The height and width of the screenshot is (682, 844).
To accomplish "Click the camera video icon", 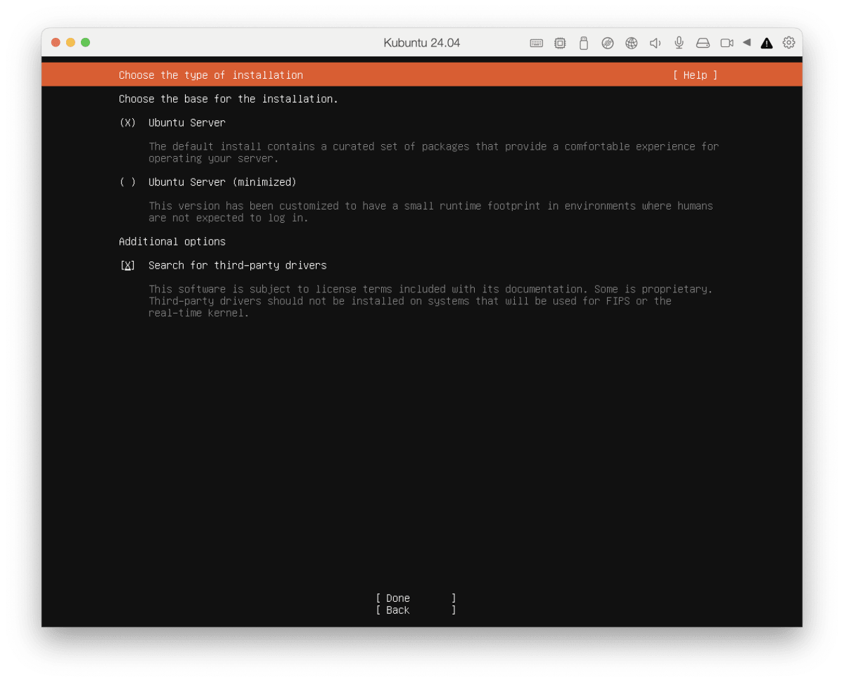I will tap(727, 43).
